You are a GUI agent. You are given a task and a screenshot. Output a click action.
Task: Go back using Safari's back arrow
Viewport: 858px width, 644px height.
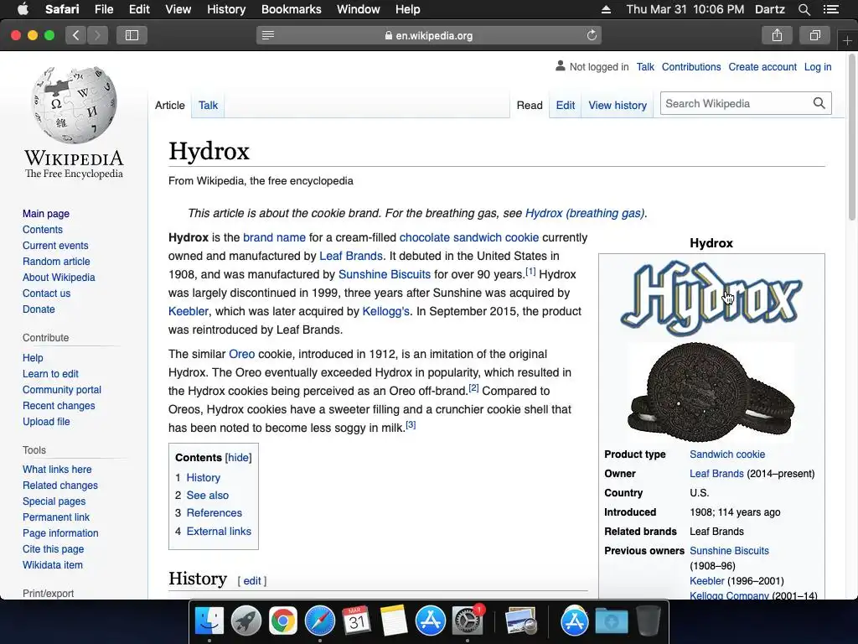click(76, 35)
